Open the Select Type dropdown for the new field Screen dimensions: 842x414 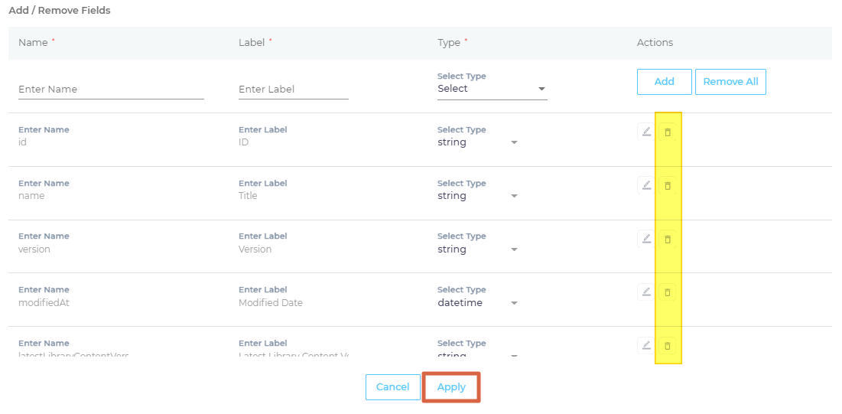[x=492, y=89]
